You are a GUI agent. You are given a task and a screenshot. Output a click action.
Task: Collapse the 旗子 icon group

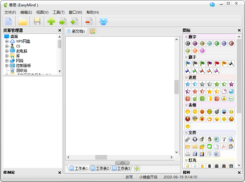click(186, 57)
